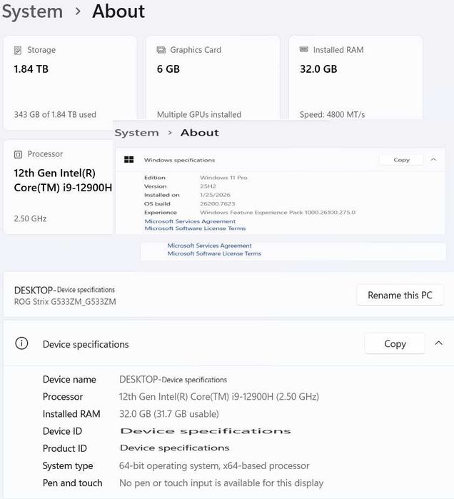Viewport: 454px width, 499px height.
Task: Copy the Windows specifications
Action: [401, 160]
